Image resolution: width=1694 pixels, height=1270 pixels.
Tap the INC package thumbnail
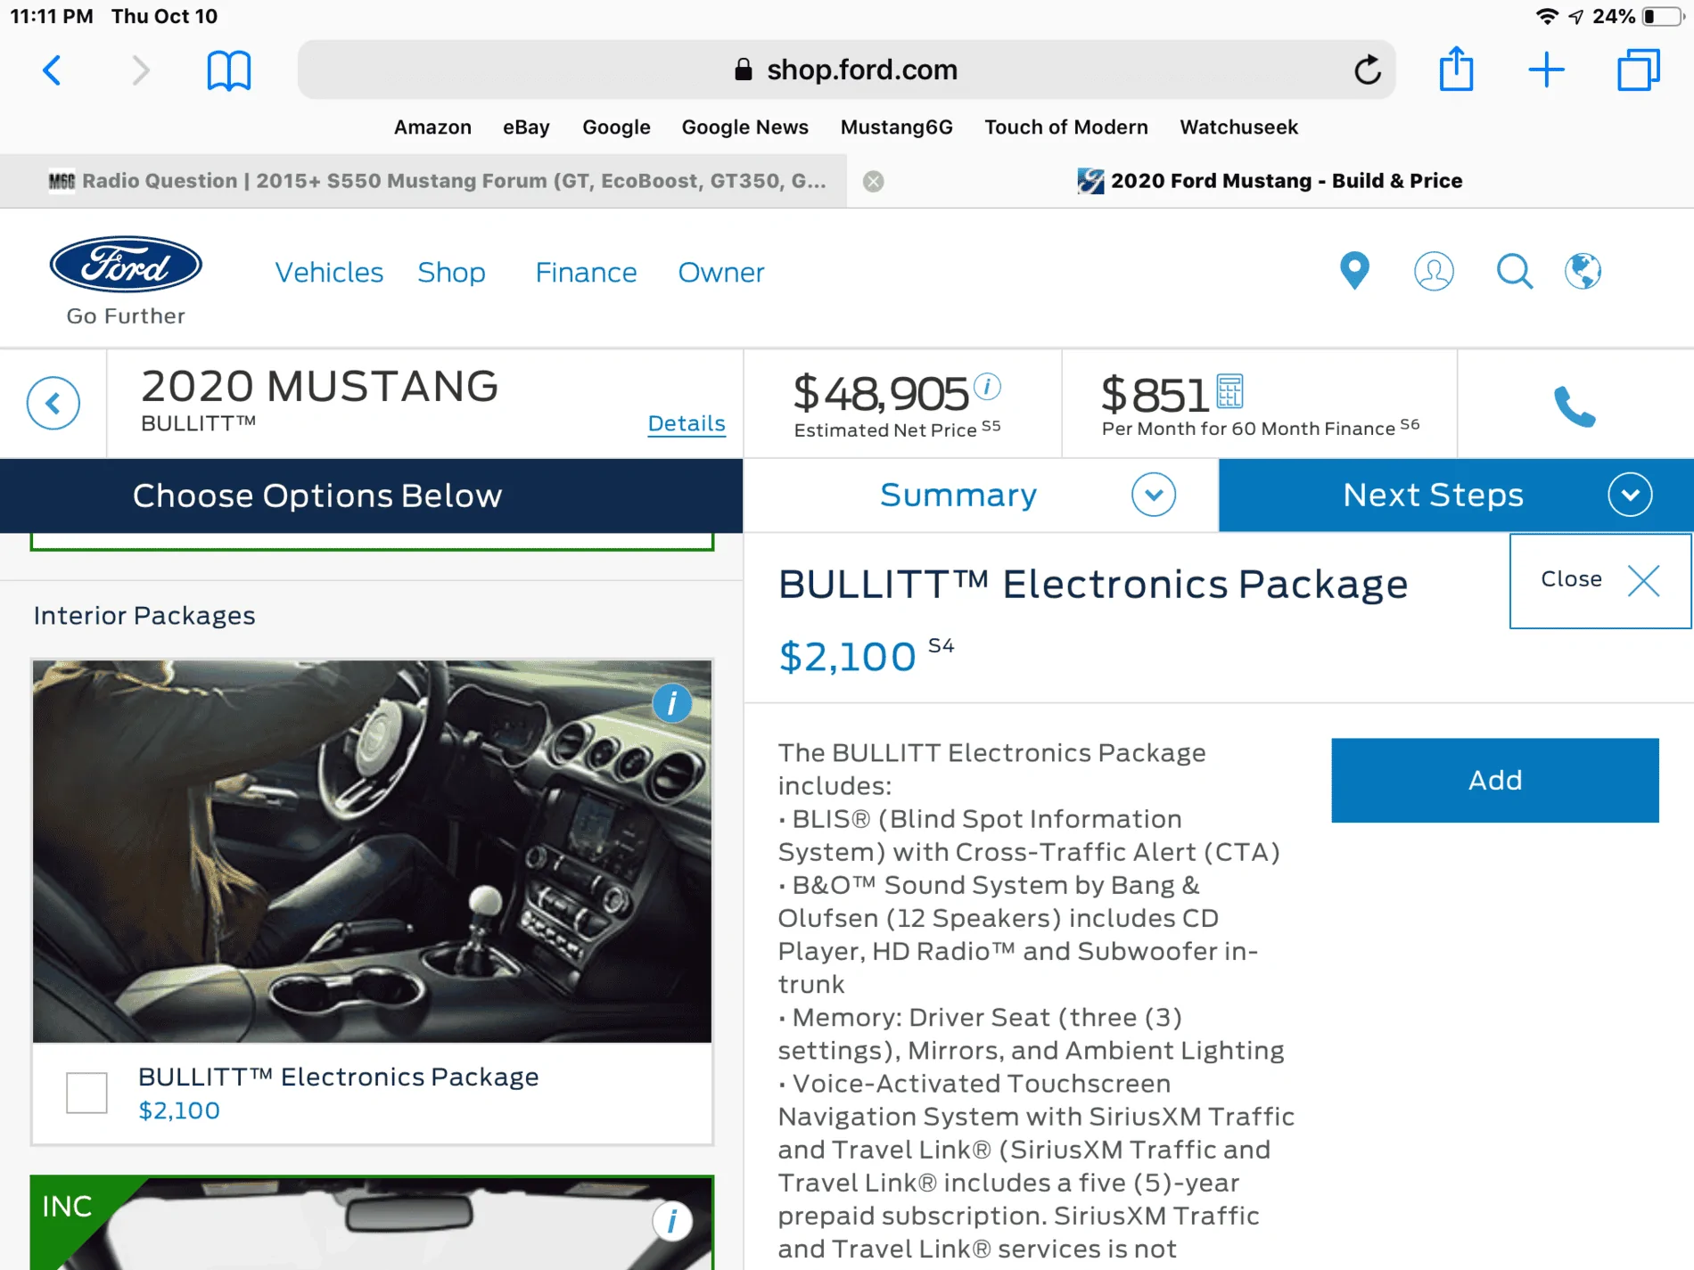372,1223
